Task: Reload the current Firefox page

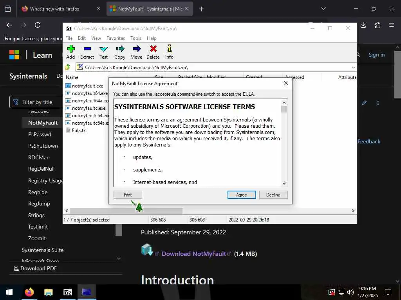Action: tap(38, 25)
